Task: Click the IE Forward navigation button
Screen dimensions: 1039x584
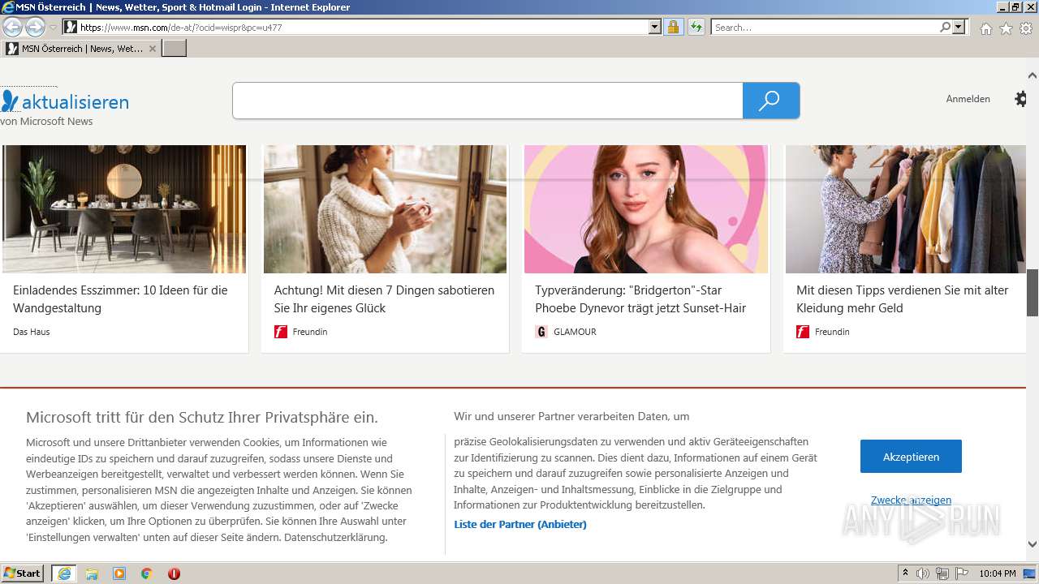Action: pyautogui.click(x=35, y=27)
